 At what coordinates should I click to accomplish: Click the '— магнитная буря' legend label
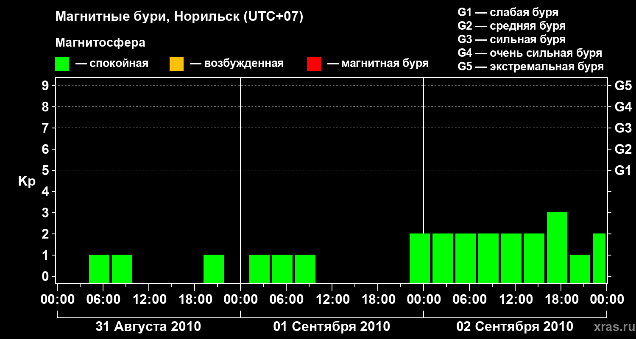(378, 64)
